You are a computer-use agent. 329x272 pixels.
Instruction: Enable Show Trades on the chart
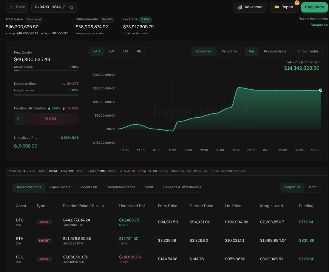tap(308, 51)
